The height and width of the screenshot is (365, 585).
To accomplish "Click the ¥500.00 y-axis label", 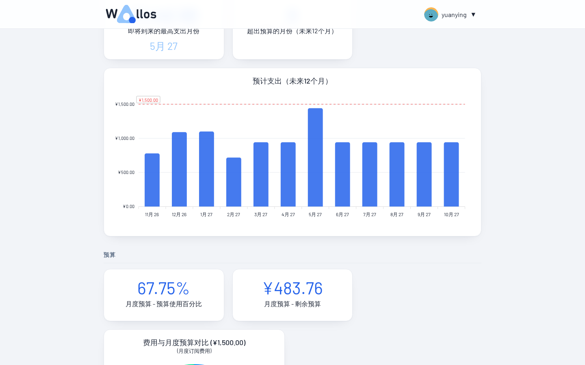I will [126, 172].
